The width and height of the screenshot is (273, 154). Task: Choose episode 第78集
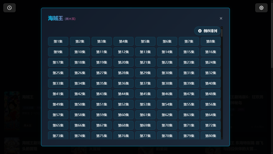[167, 135]
